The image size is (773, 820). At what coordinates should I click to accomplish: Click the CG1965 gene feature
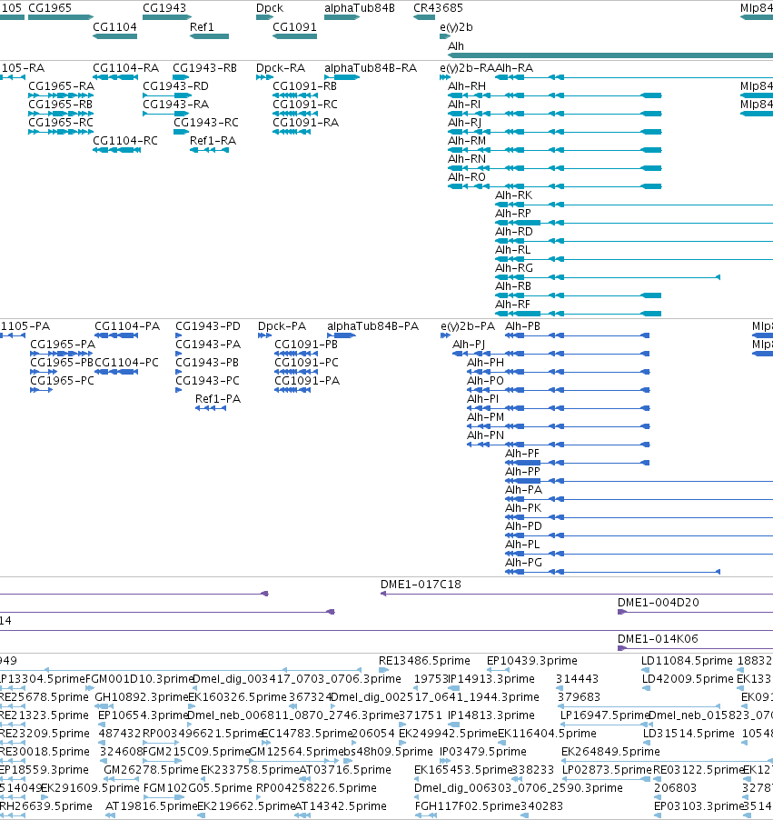tap(61, 17)
